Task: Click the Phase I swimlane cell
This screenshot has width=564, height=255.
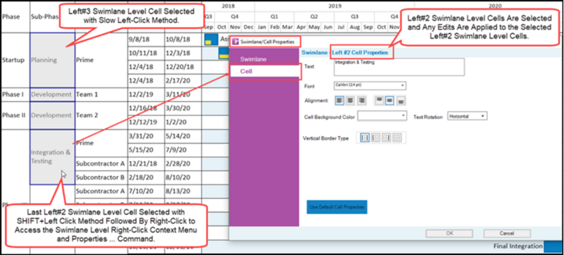Action: pyautogui.click(x=15, y=94)
